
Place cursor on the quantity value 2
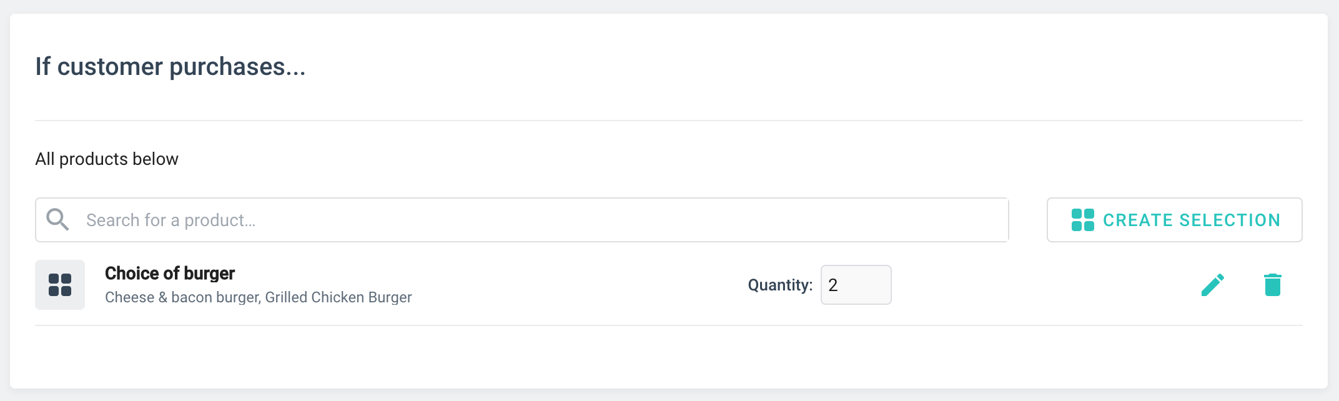click(x=833, y=285)
